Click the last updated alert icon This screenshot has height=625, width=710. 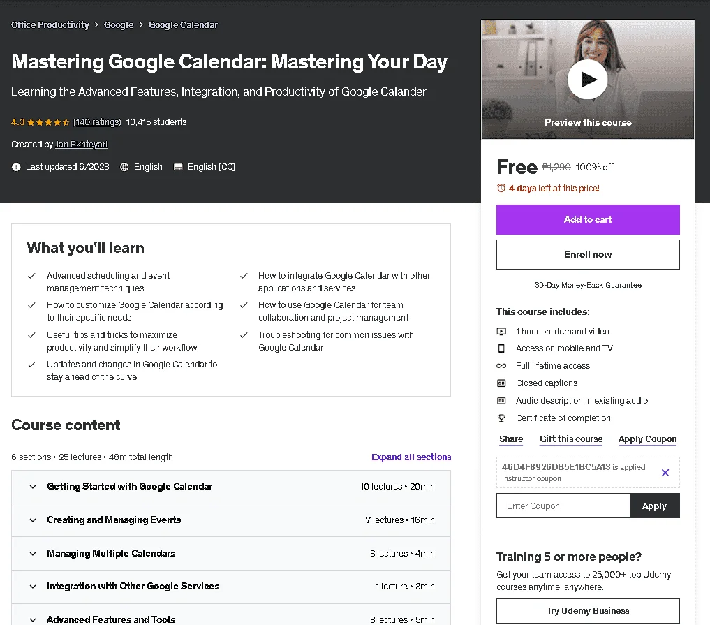[x=16, y=167]
